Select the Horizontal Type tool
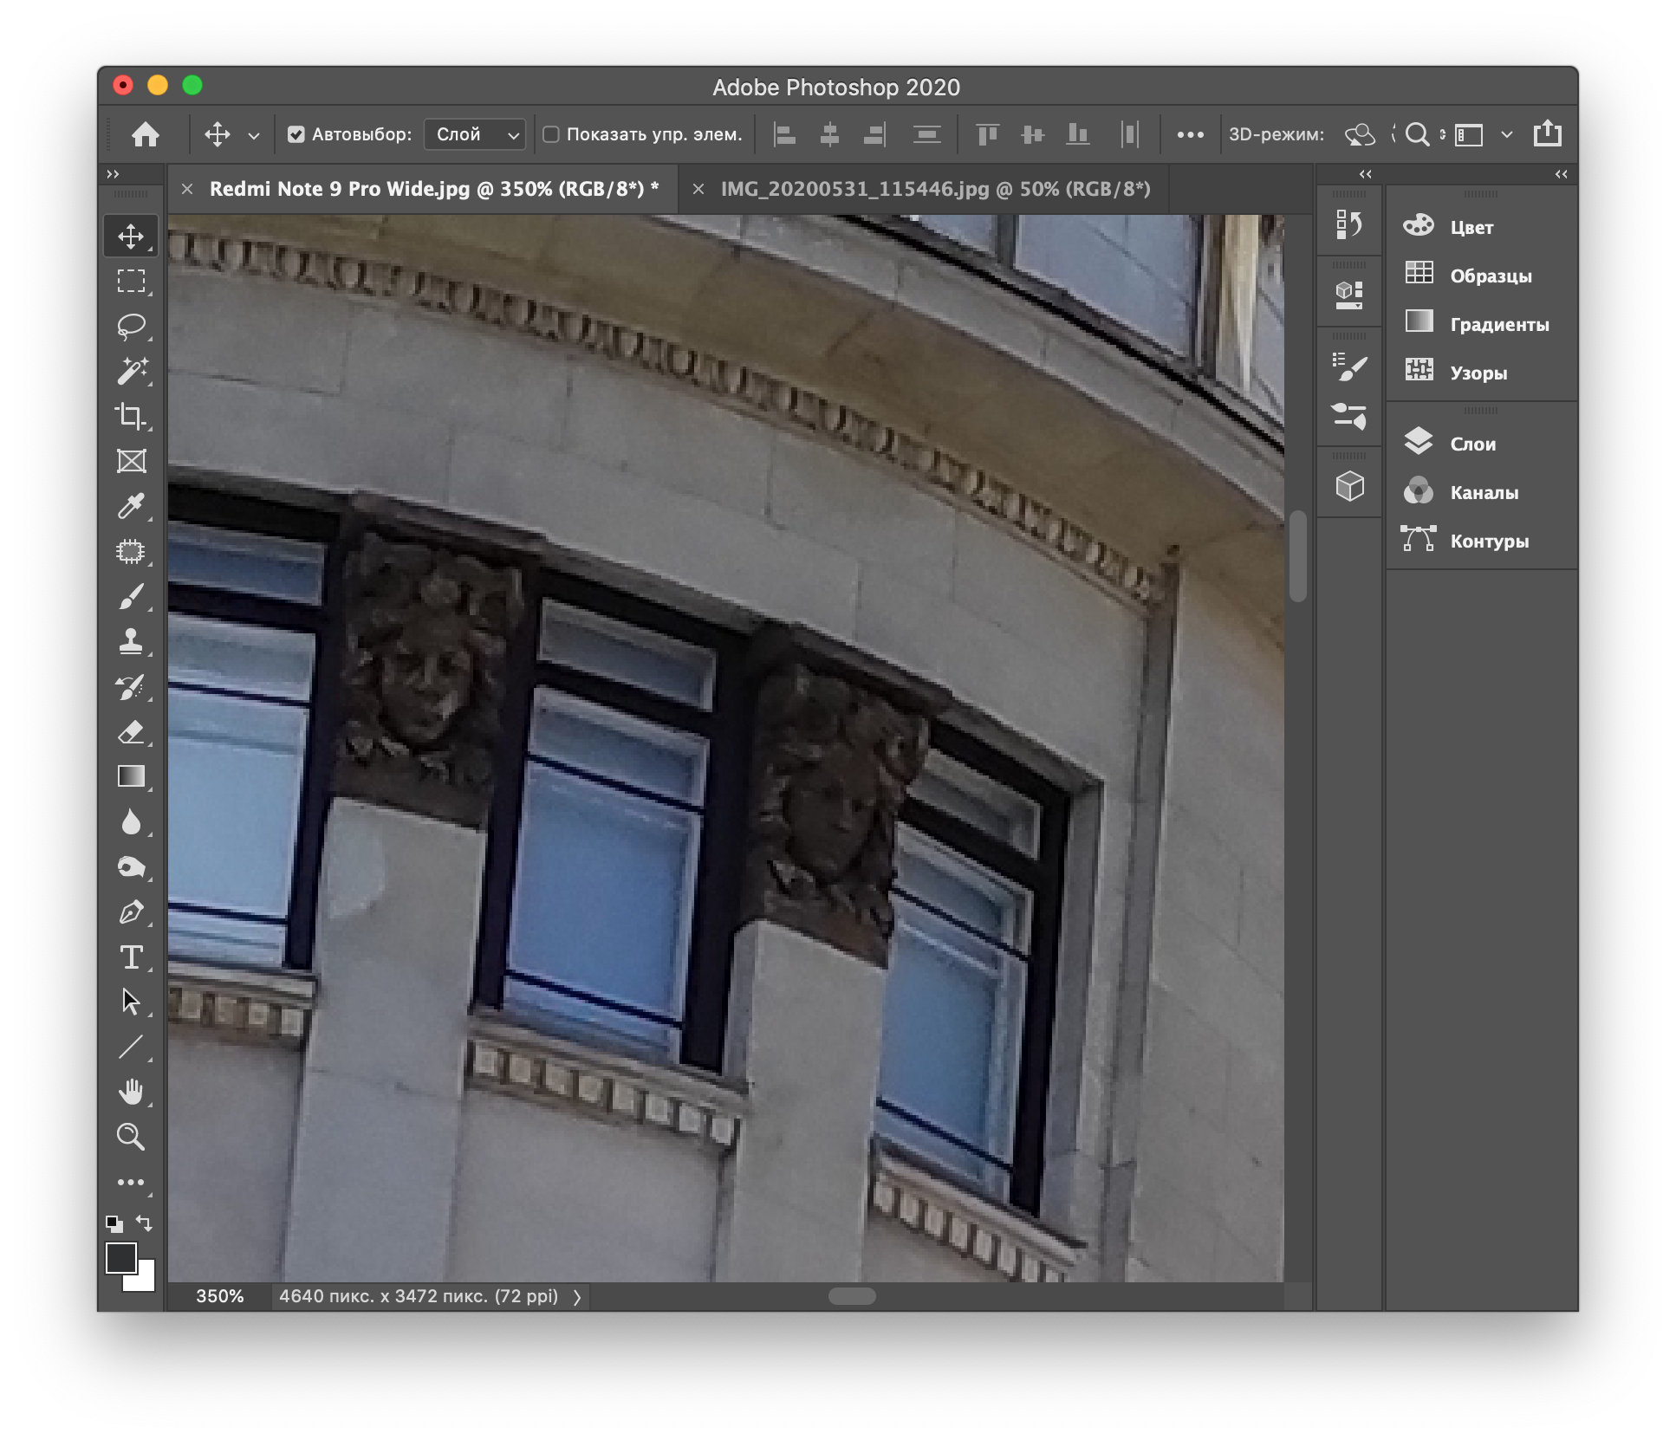This screenshot has width=1676, height=1440. 131,957
